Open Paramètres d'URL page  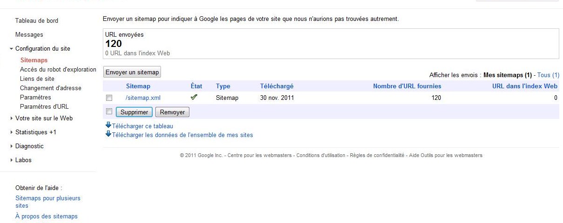(44, 106)
